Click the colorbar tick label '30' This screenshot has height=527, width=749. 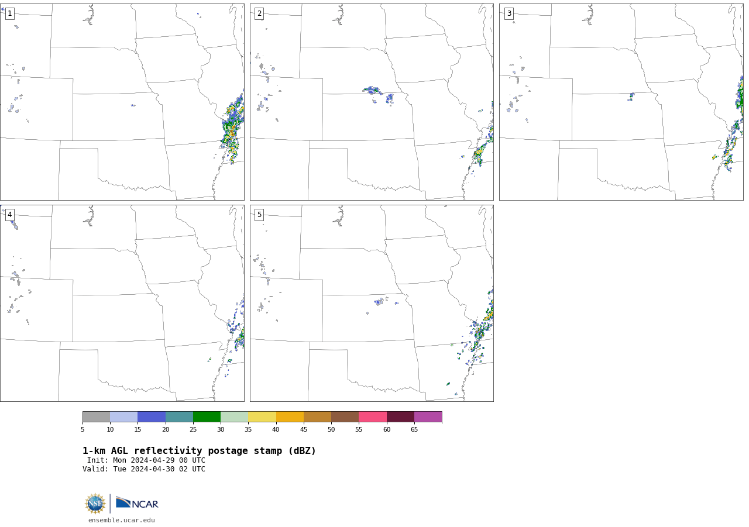click(221, 430)
